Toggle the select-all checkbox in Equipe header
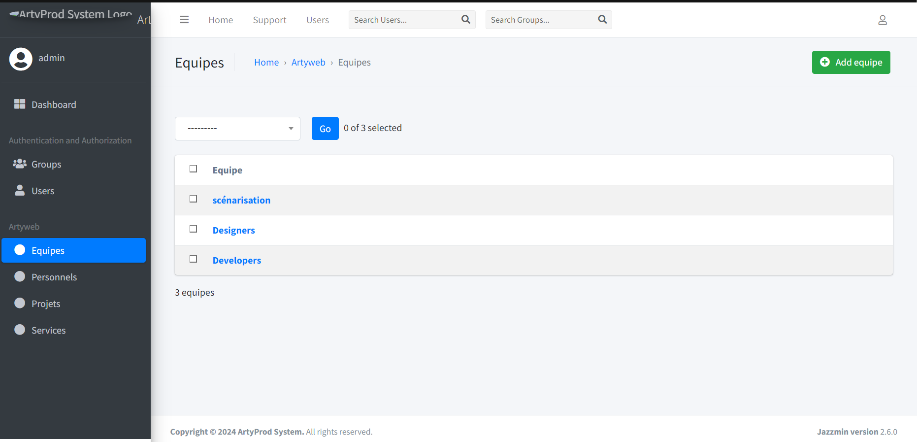This screenshot has height=442, width=917. click(193, 169)
